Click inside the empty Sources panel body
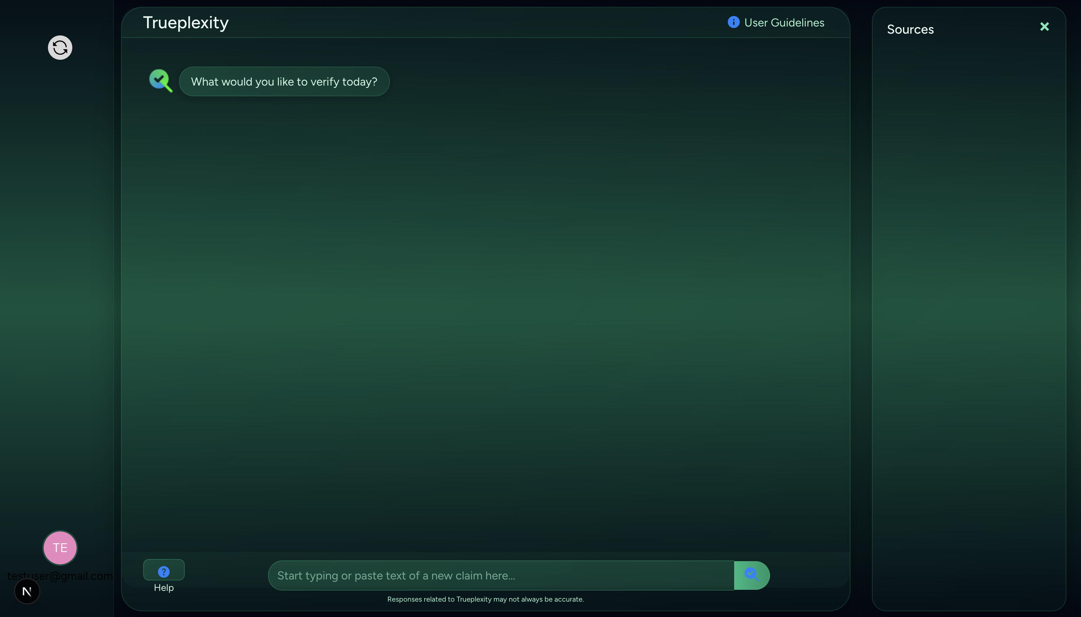This screenshot has width=1081, height=617. (x=968, y=297)
